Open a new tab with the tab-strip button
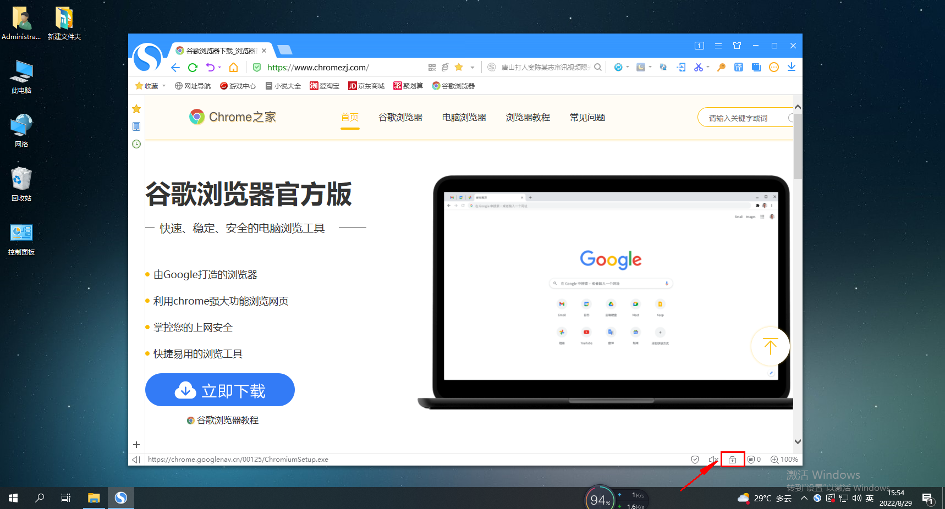The width and height of the screenshot is (945, 509). coord(285,50)
